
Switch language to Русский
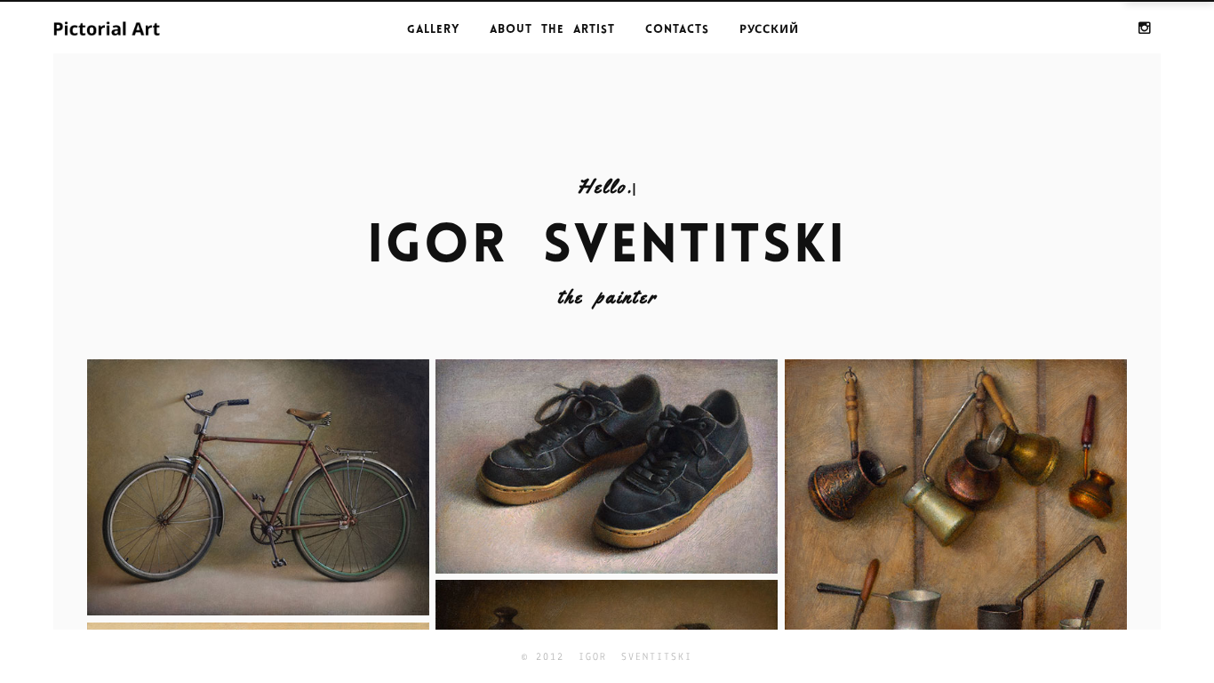pos(769,29)
